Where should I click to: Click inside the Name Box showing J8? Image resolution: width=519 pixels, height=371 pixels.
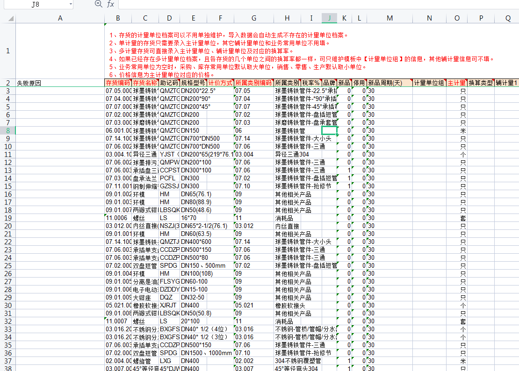pos(36,4)
